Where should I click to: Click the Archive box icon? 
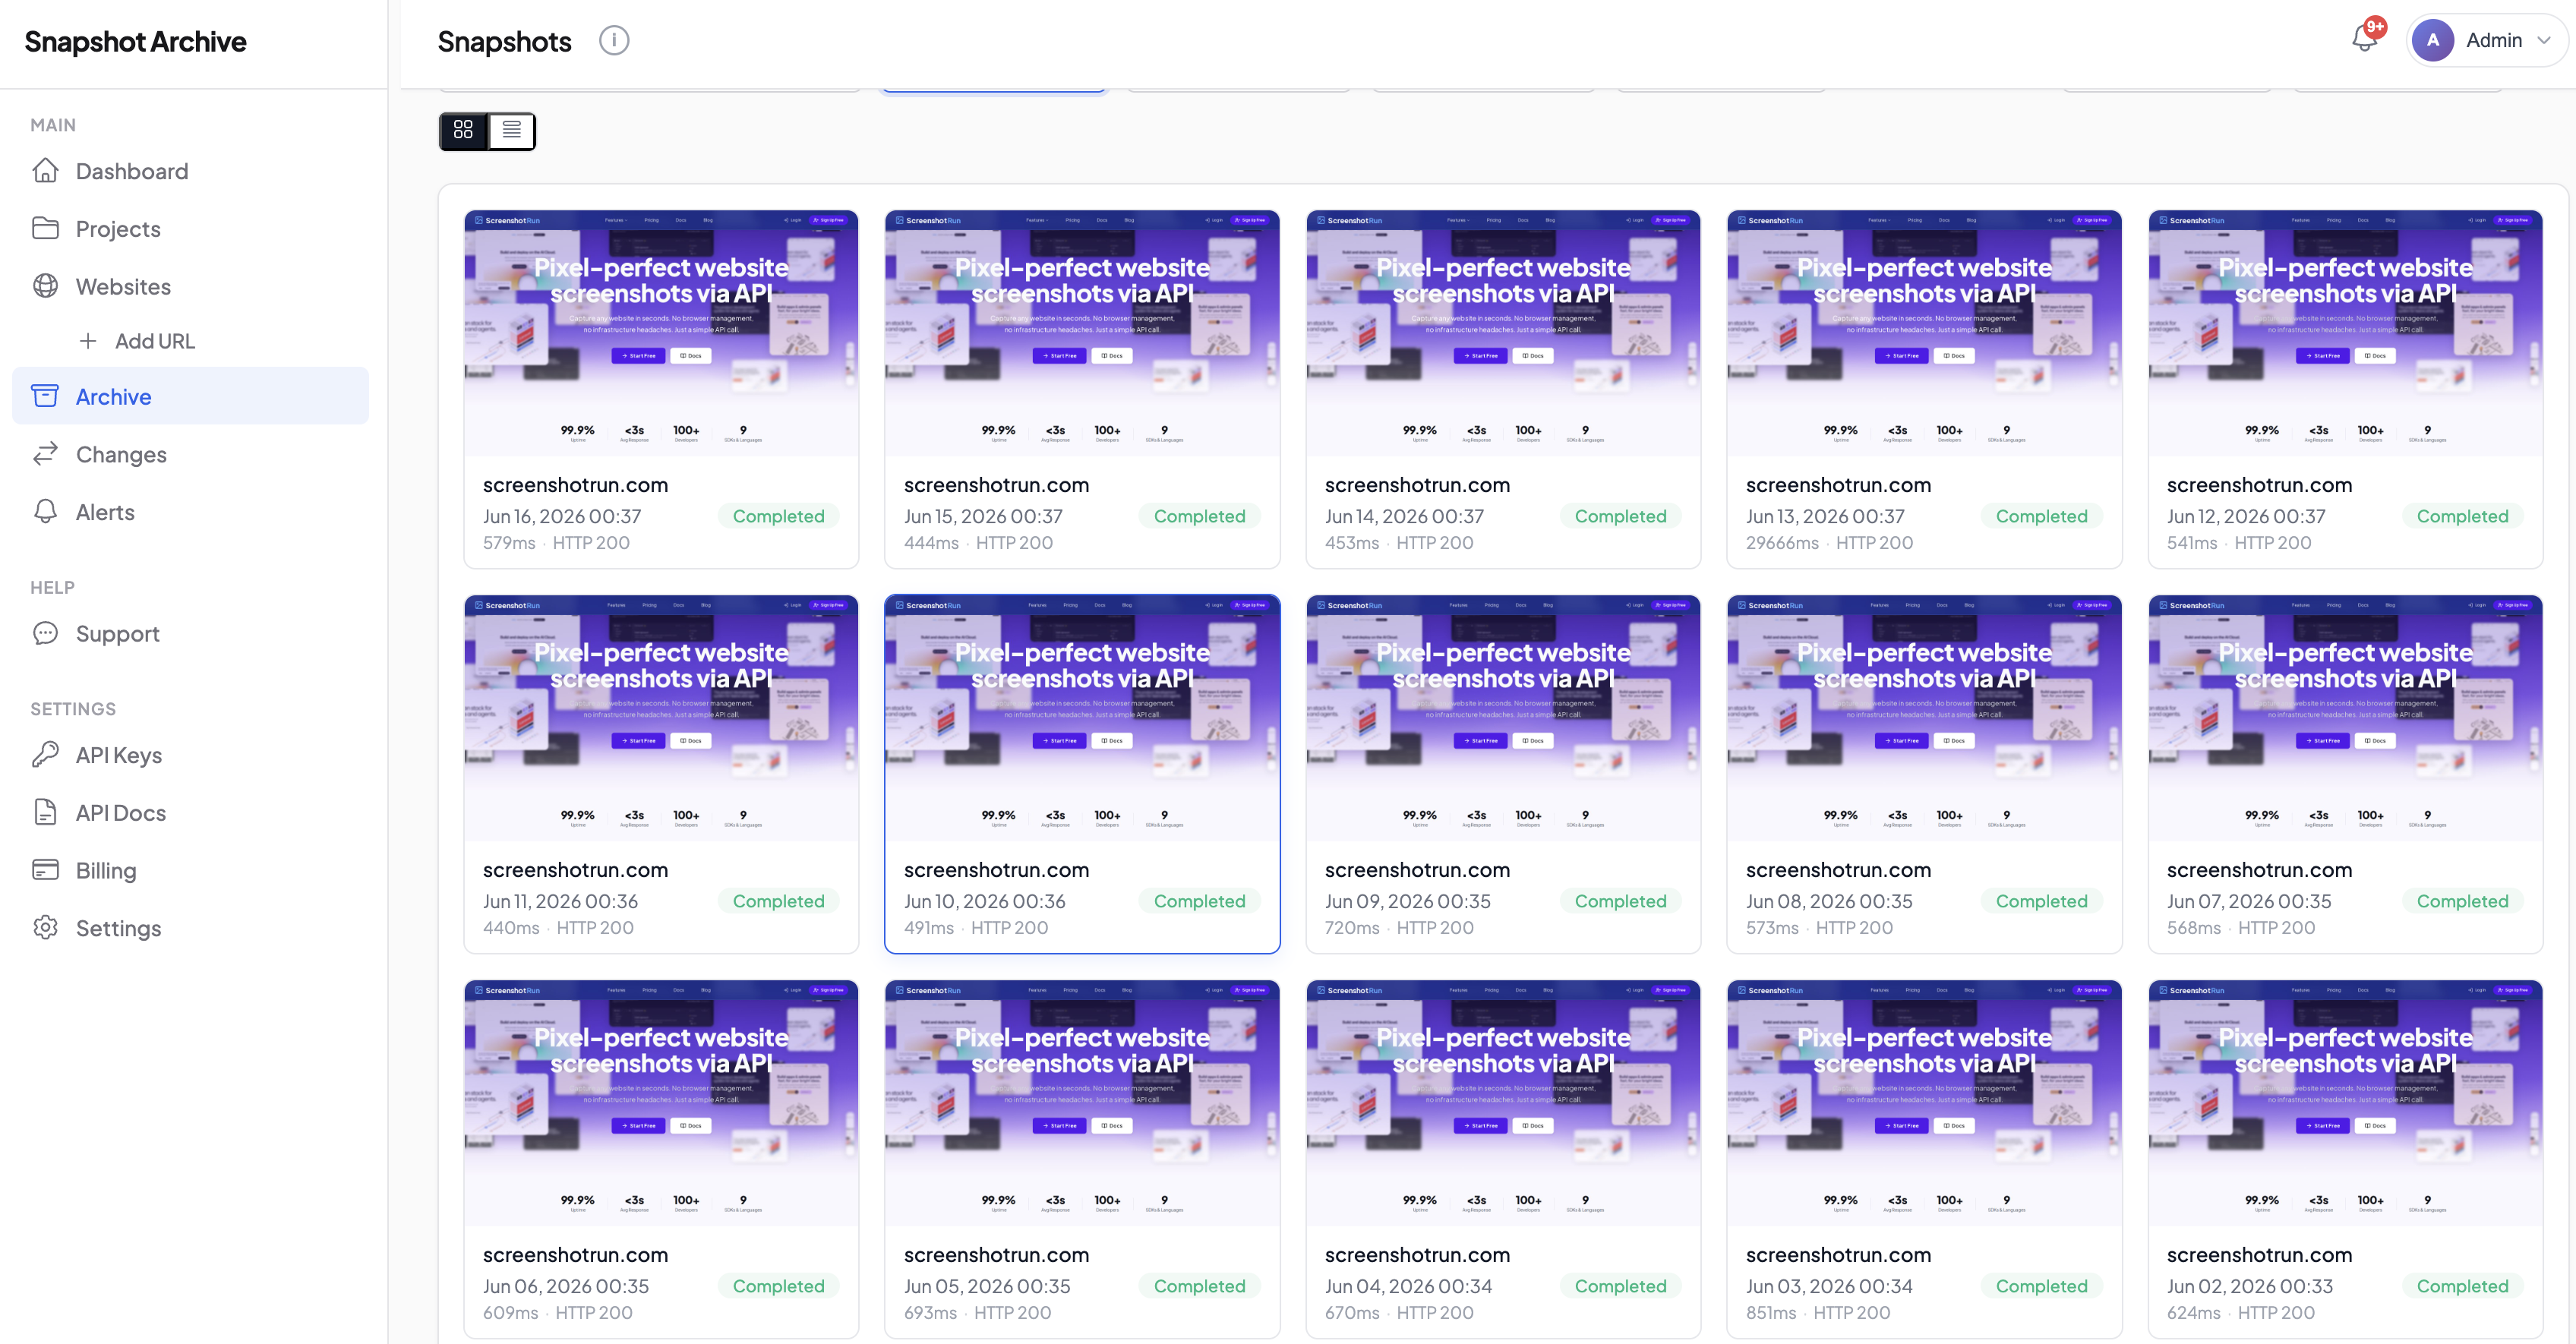click(45, 396)
